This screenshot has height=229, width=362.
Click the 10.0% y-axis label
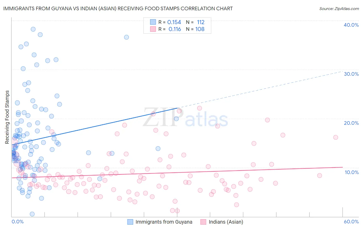tap(352, 172)
